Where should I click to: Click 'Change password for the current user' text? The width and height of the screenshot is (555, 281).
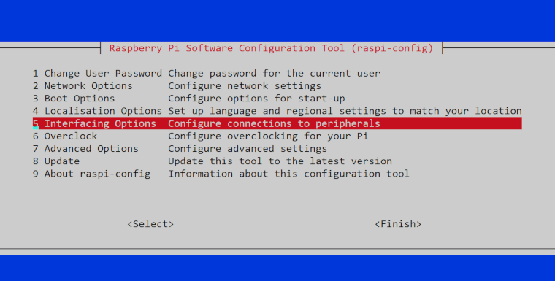click(275, 73)
